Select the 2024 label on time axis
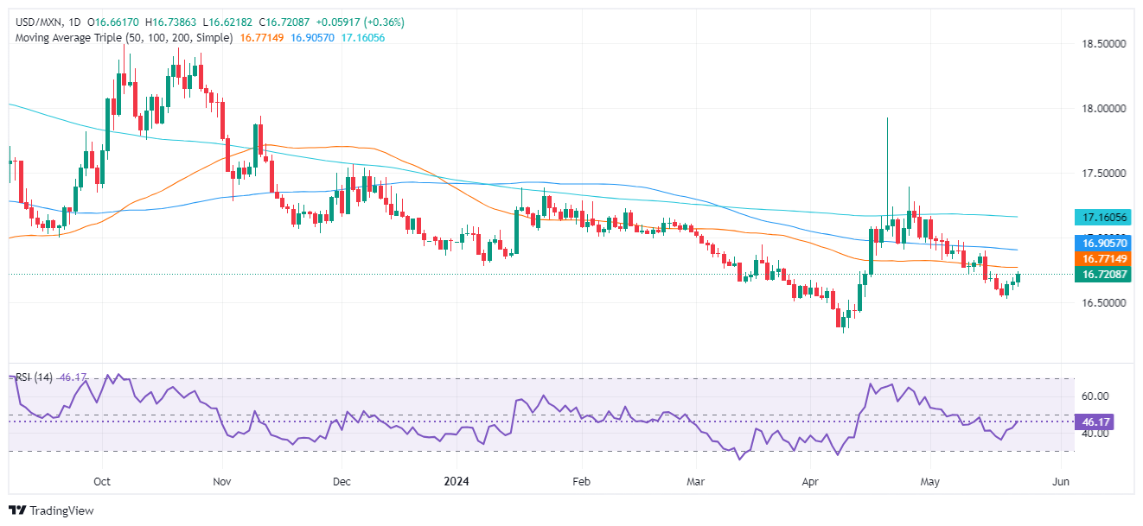 click(459, 481)
